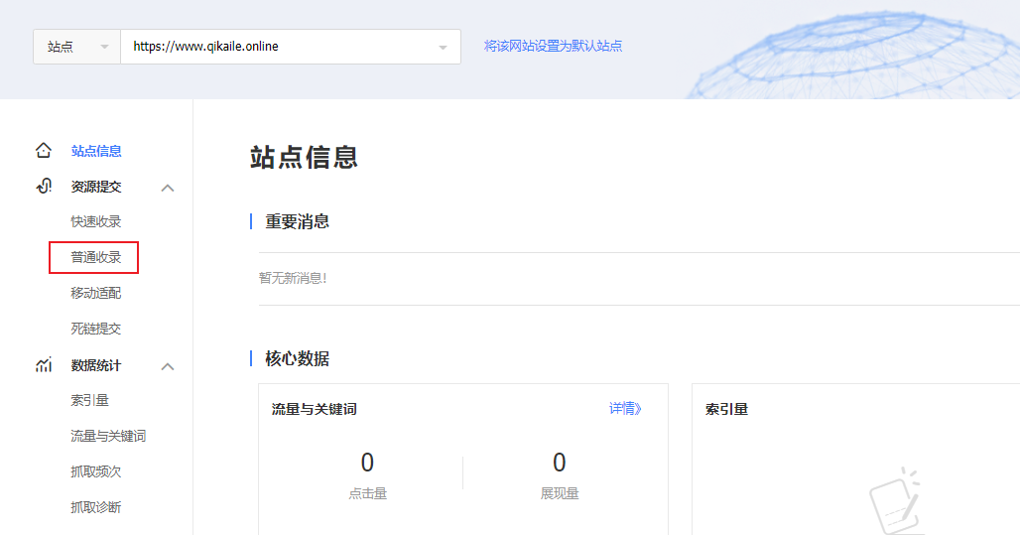The width and height of the screenshot is (1020, 535).
Task: Click the site URL field showing qikaile.online
Action: click(x=278, y=47)
